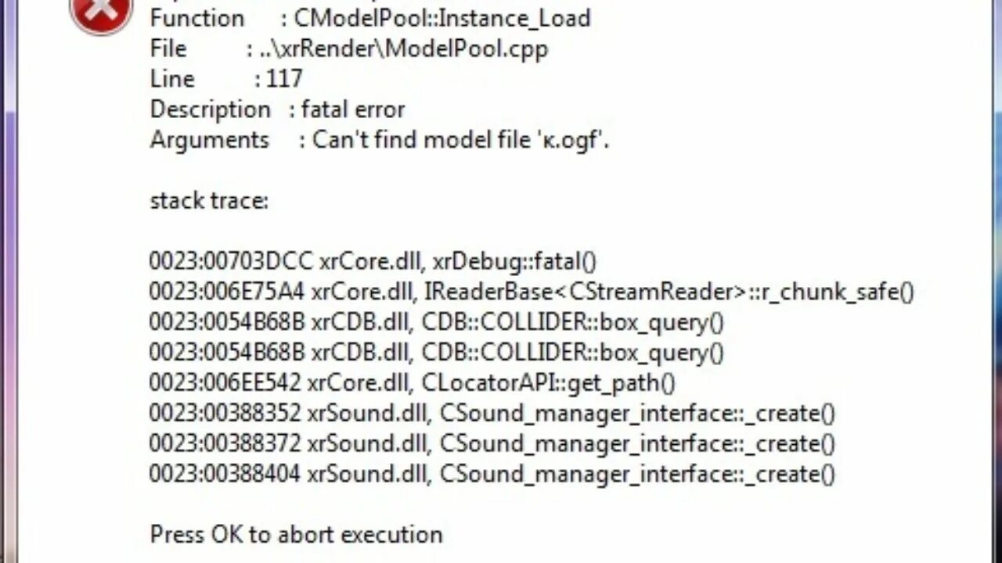Click the line number 117
Screen dimensions: 1002x563
click(x=283, y=79)
